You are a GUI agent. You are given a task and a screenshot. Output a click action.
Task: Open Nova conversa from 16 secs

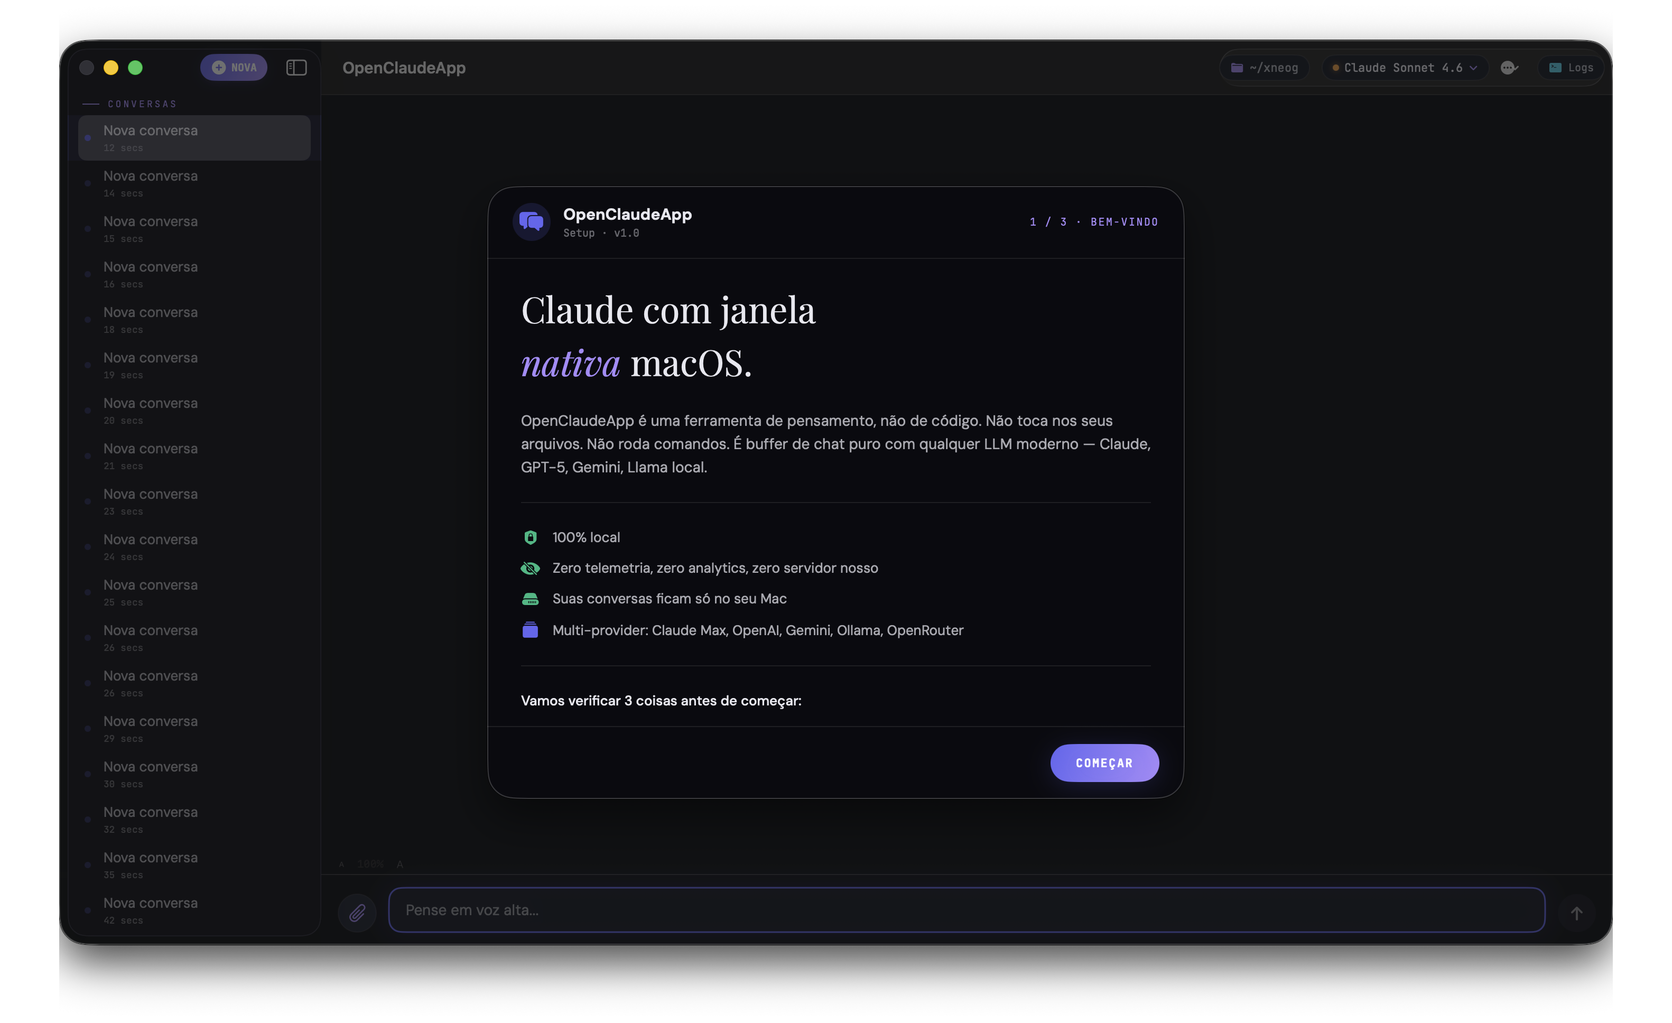tap(194, 274)
